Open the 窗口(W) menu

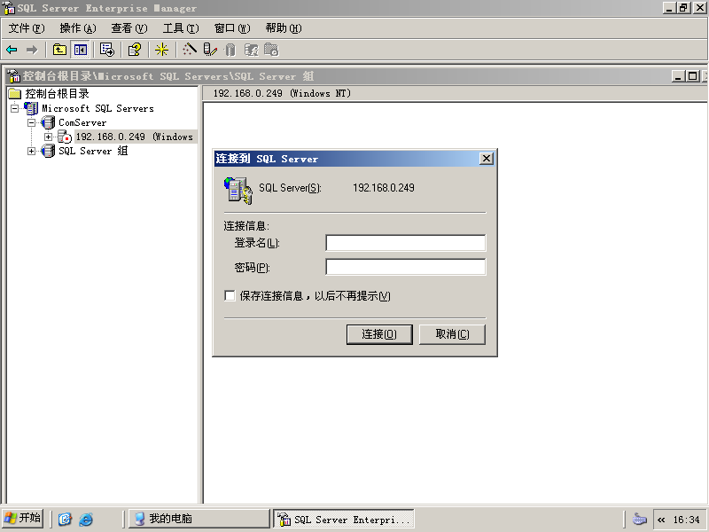point(232,28)
